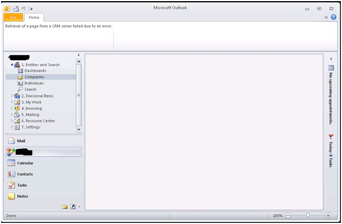
Task: Select 4. Invoicing label
Action: click(31, 108)
